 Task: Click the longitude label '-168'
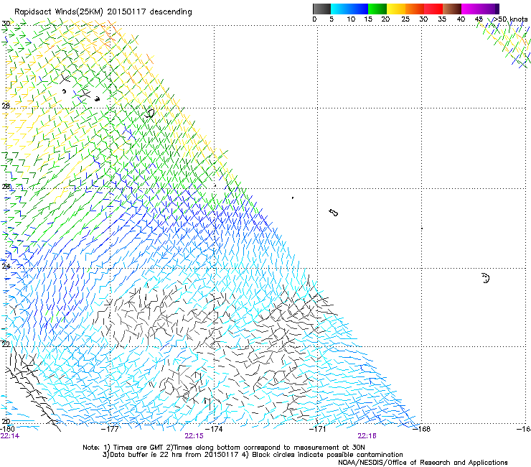[x=422, y=429]
